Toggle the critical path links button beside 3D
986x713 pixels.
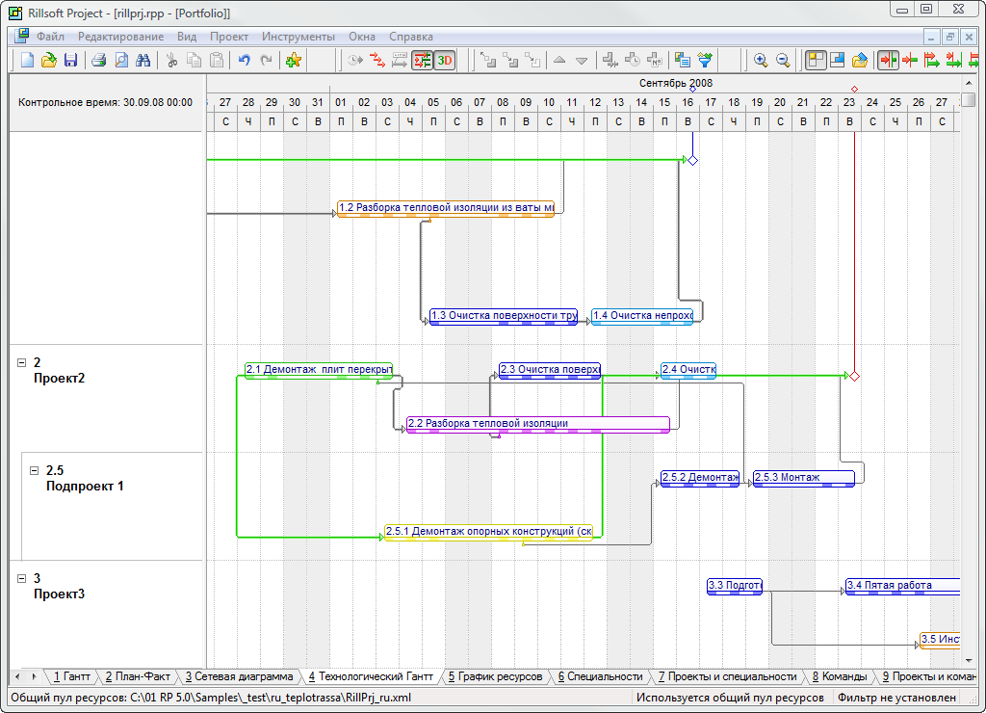(x=422, y=60)
